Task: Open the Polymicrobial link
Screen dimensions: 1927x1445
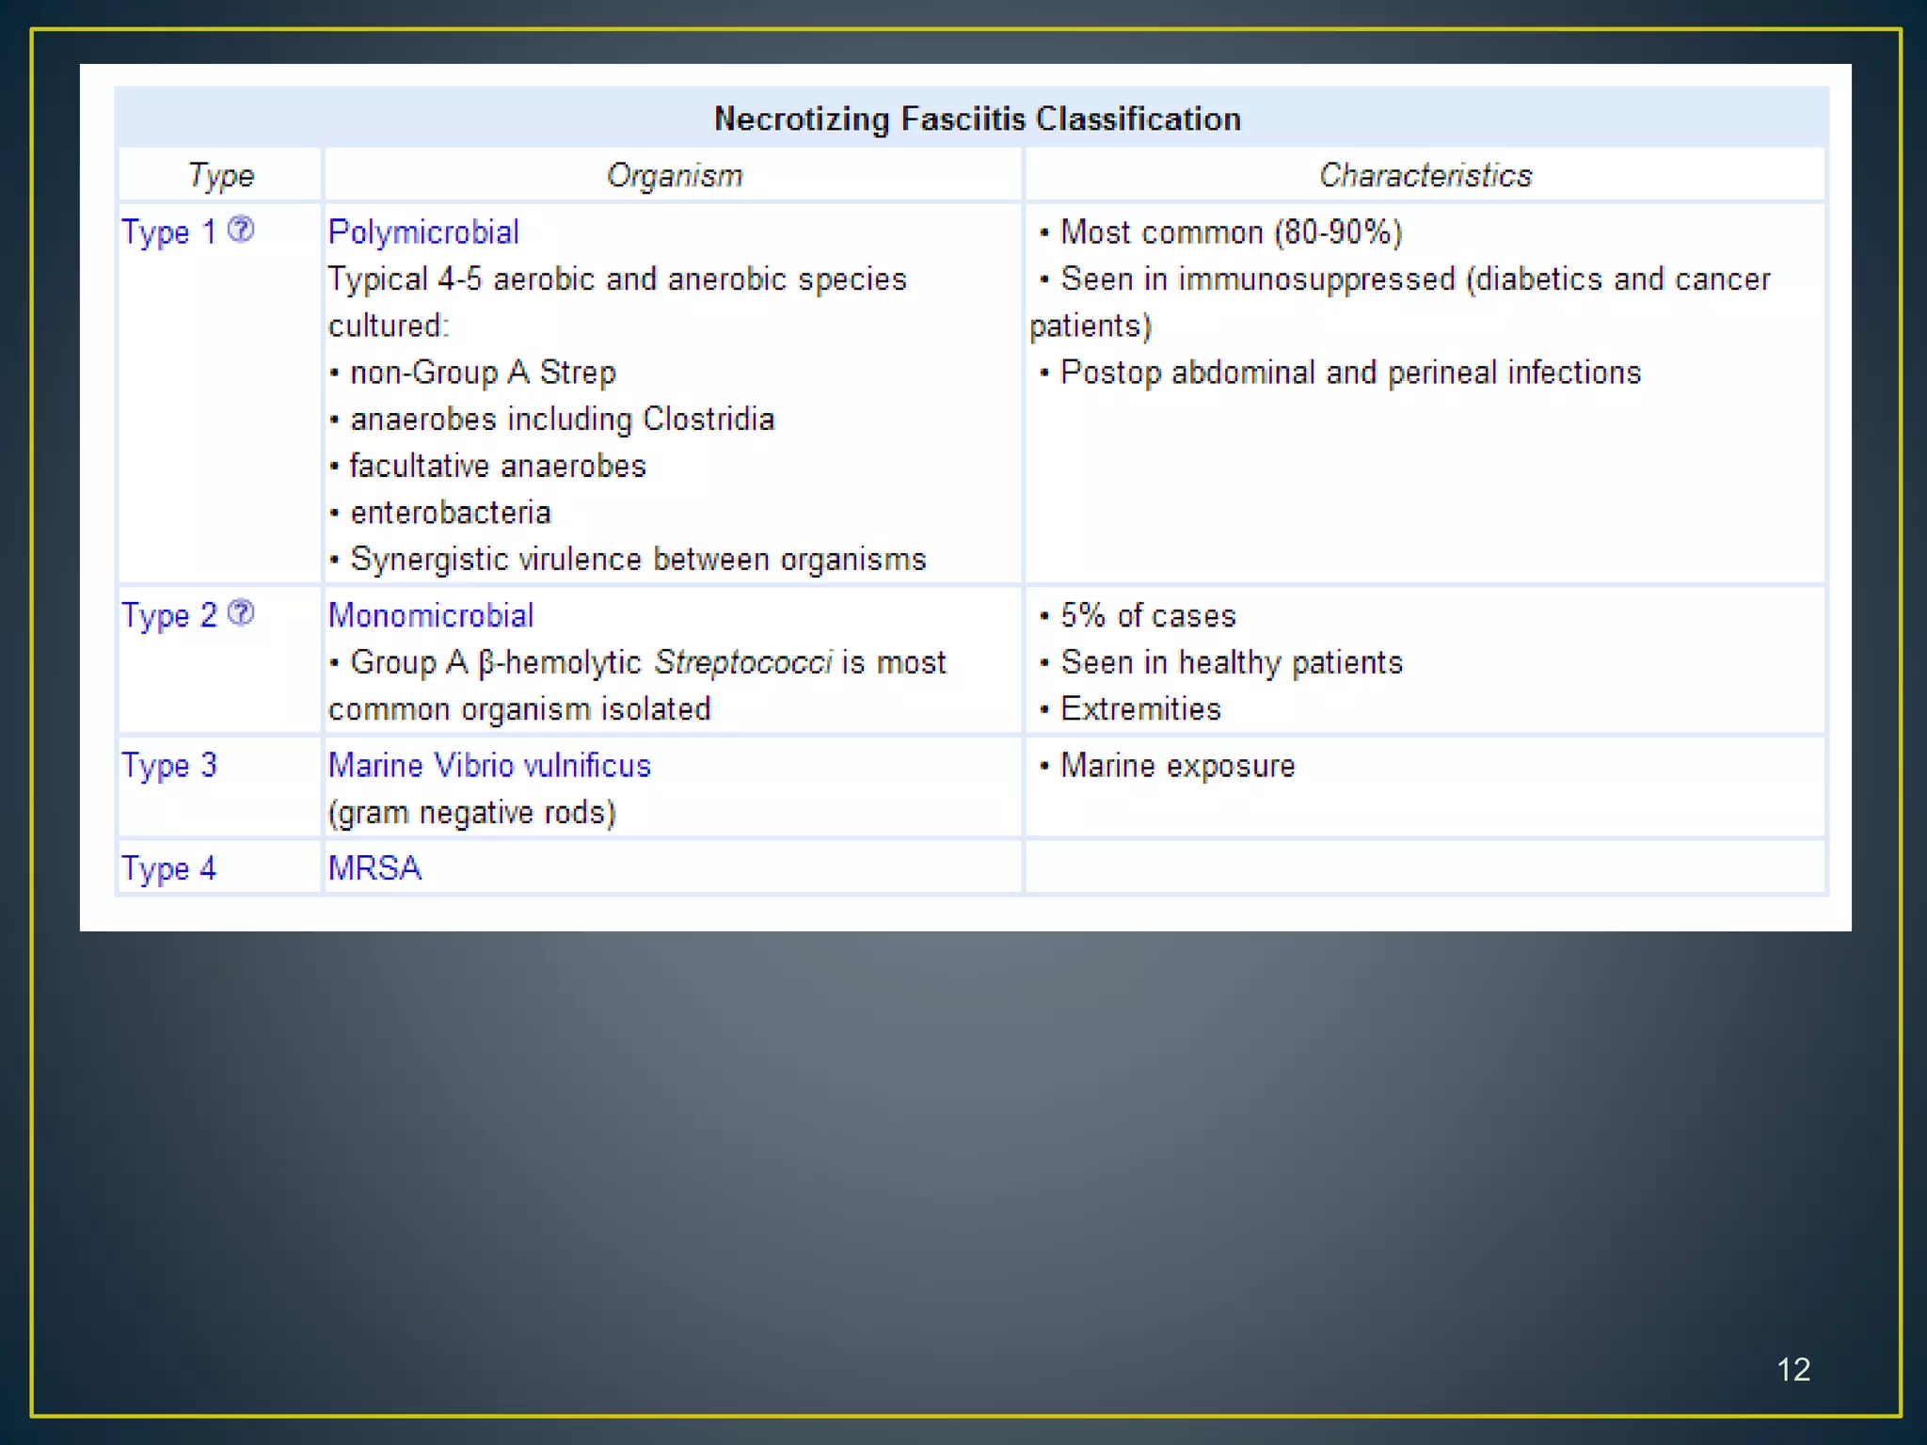Action: tap(423, 232)
